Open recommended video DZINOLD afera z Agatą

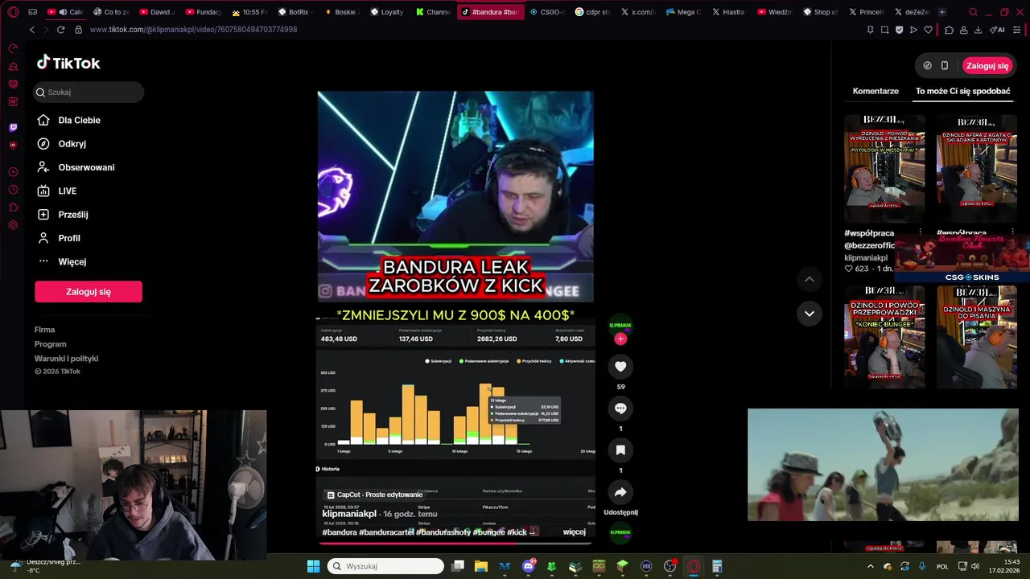coord(976,168)
